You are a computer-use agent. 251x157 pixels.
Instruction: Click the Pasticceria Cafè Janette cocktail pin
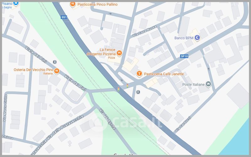pyautogui.click(x=139, y=74)
